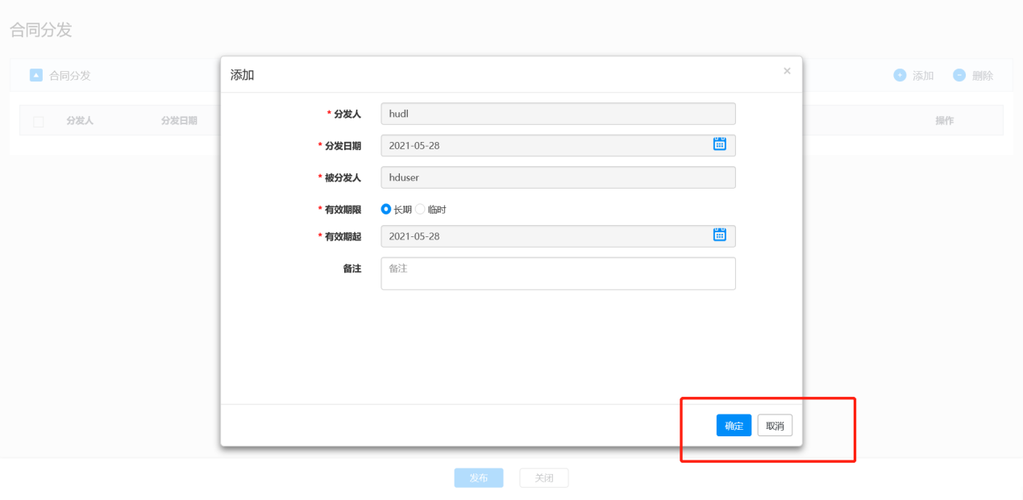Screen dimensions: 1023x500
Task: Focus the 备注 remarks text area
Action: (557, 273)
